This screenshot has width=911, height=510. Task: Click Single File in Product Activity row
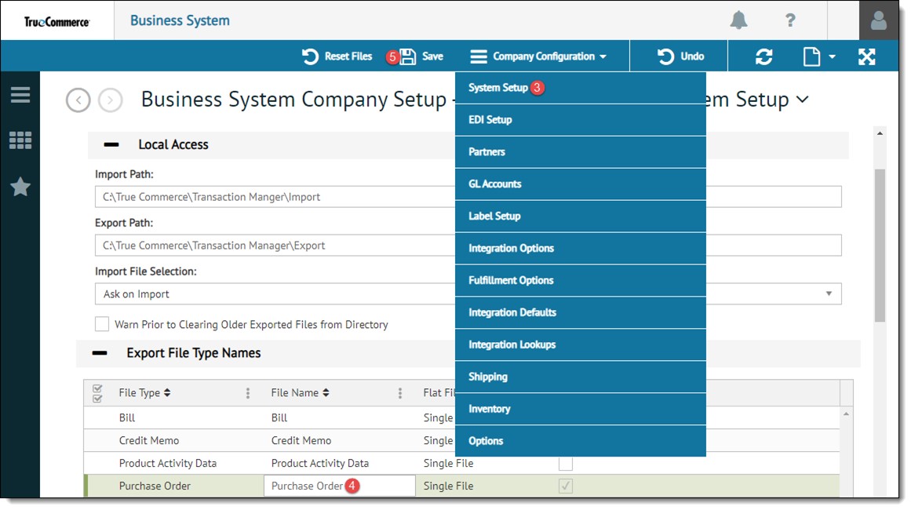point(448,463)
